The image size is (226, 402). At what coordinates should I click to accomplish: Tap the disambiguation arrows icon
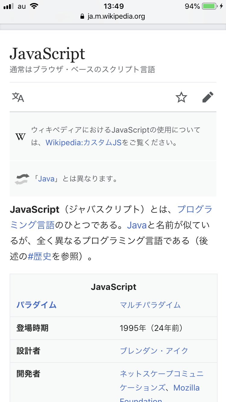pos(22,179)
